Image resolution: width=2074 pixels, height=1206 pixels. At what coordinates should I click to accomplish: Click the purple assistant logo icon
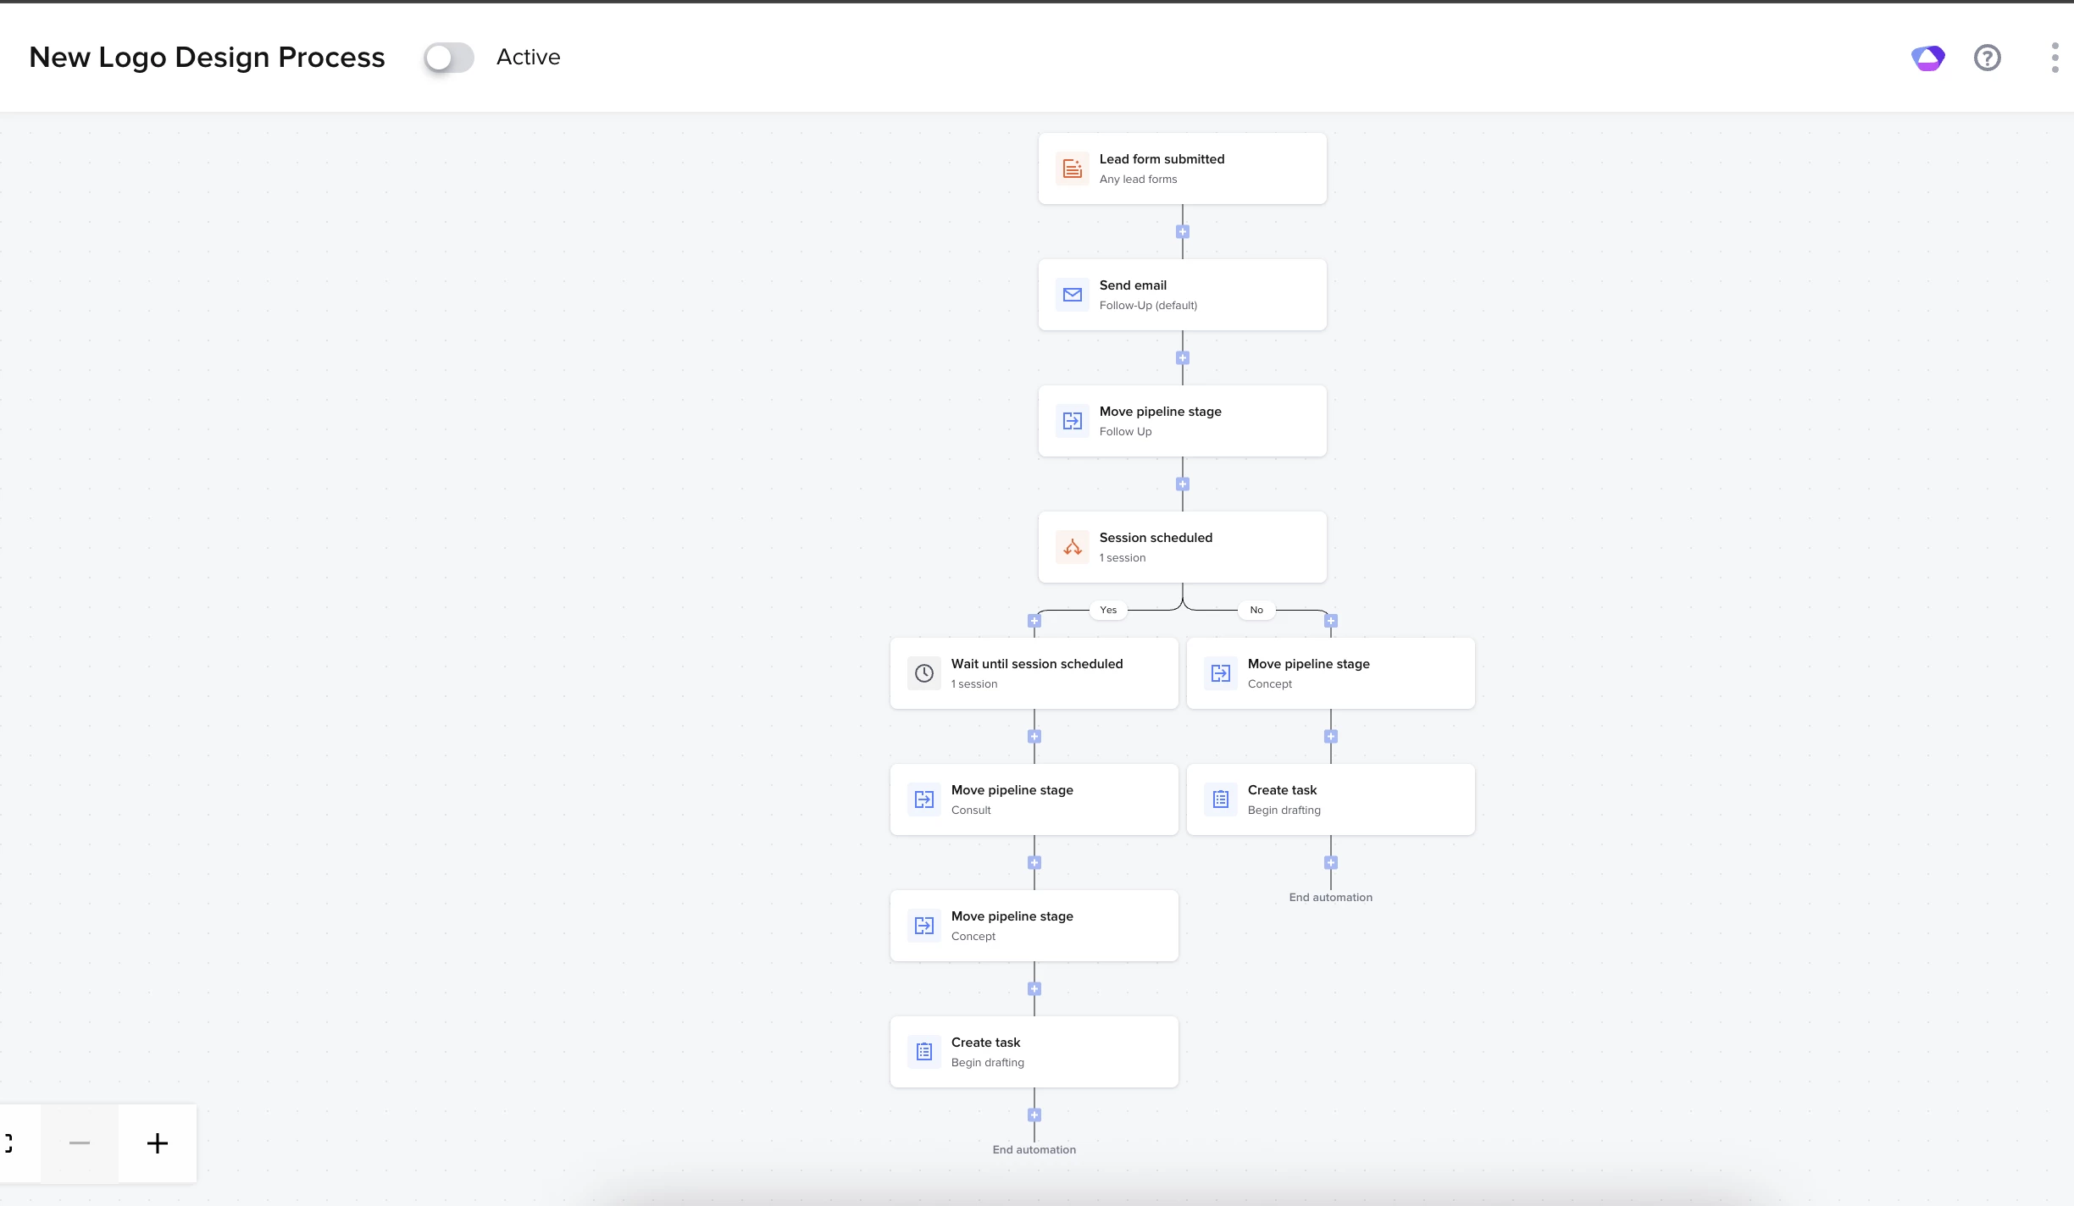(x=1927, y=58)
